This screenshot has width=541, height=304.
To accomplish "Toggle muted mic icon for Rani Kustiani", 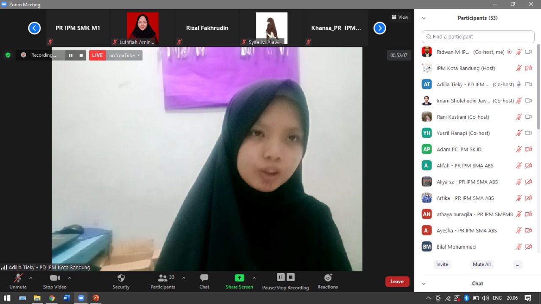I will click(x=519, y=117).
